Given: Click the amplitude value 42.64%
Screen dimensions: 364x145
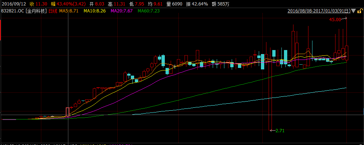Looking at the screenshot, I should (200, 4).
